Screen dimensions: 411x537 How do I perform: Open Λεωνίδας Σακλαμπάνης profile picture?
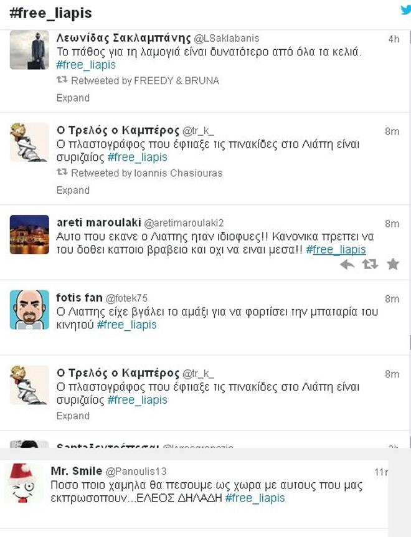coord(29,50)
